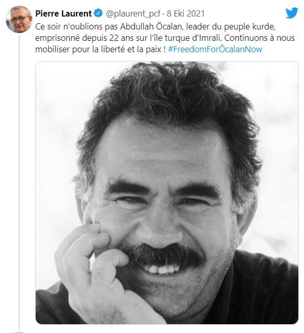Click the tweet line starting with 'emprisonné depuis'
The height and width of the screenshot is (333, 304).
(165, 38)
